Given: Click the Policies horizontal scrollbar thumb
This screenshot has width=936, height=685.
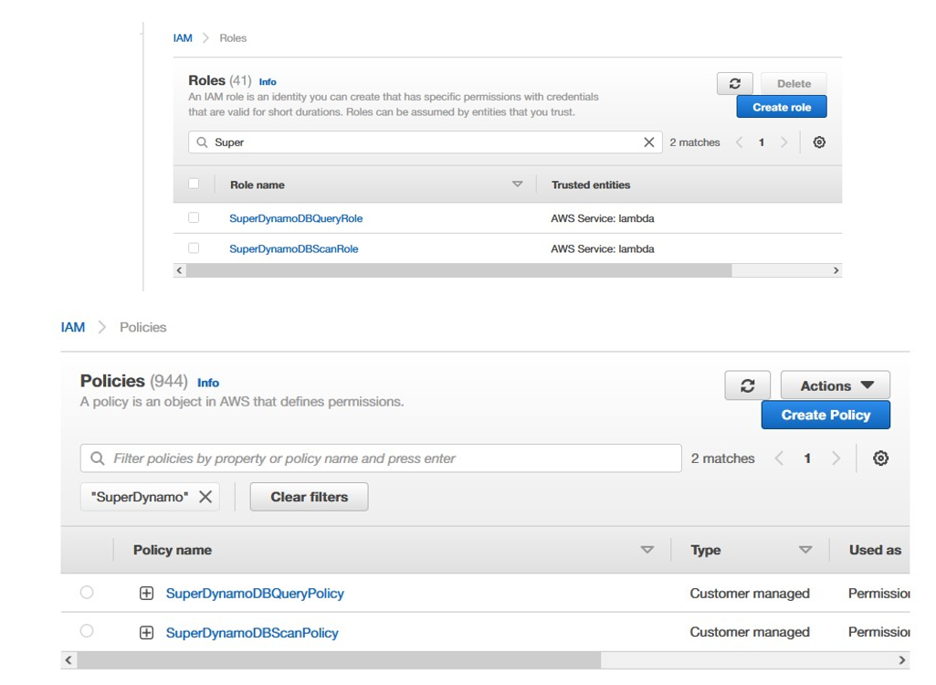Looking at the screenshot, I should [339, 660].
